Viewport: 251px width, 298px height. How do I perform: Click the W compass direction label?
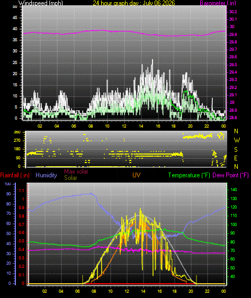pyautogui.click(x=237, y=140)
